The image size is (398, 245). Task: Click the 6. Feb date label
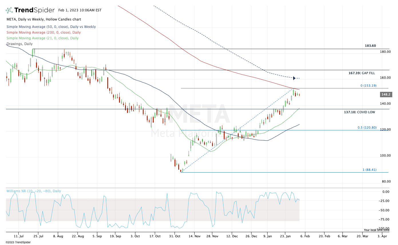click(305, 236)
